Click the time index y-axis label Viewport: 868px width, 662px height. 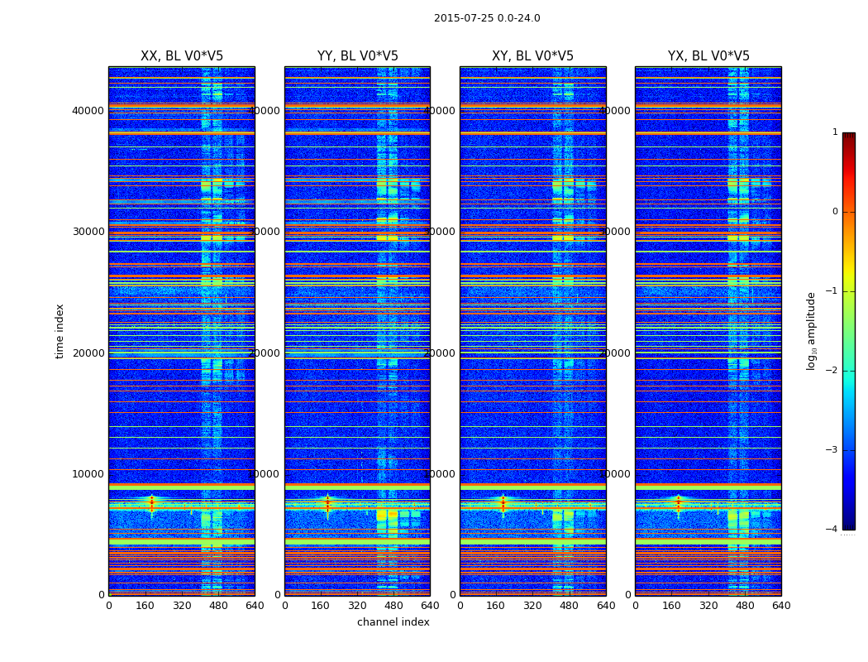click(60, 331)
